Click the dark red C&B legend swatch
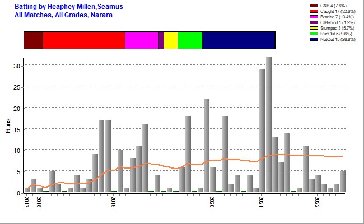This screenshot has height=224, width=364. [314, 6]
